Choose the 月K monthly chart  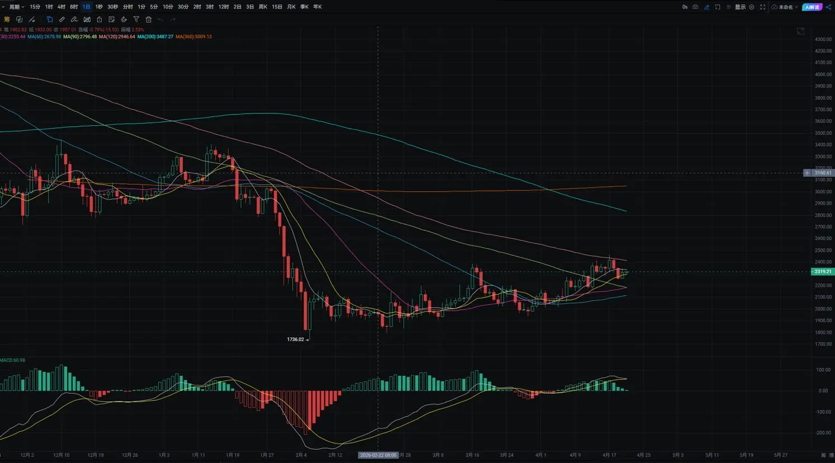point(291,7)
